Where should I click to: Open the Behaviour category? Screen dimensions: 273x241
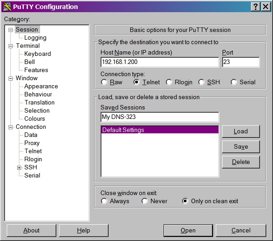coord(38,94)
